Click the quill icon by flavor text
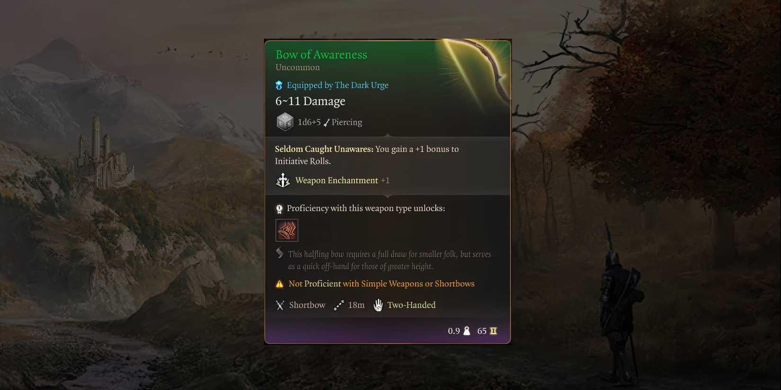The image size is (781, 390). (280, 253)
